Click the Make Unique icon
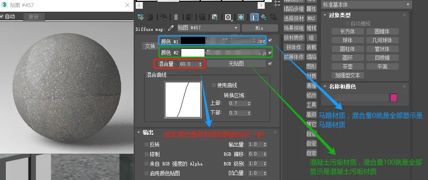The height and width of the screenshot is (180, 428). pyautogui.click(x=202, y=17)
